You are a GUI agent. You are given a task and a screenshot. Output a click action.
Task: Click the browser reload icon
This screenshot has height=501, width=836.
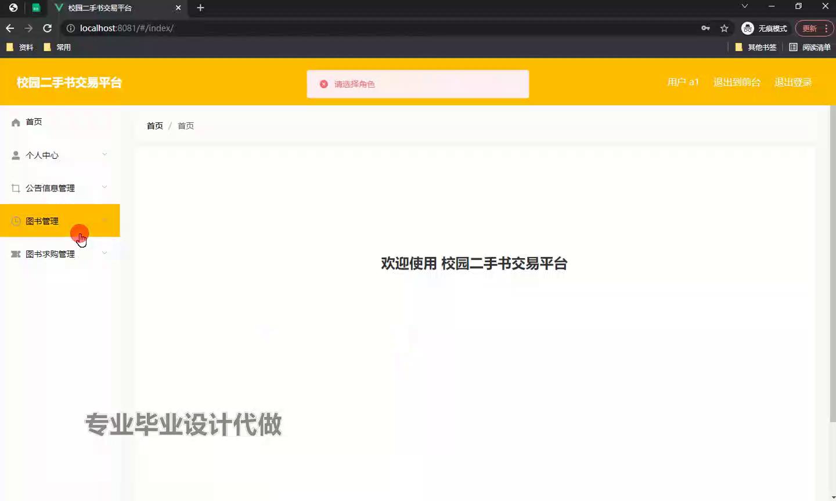[48, 28]
